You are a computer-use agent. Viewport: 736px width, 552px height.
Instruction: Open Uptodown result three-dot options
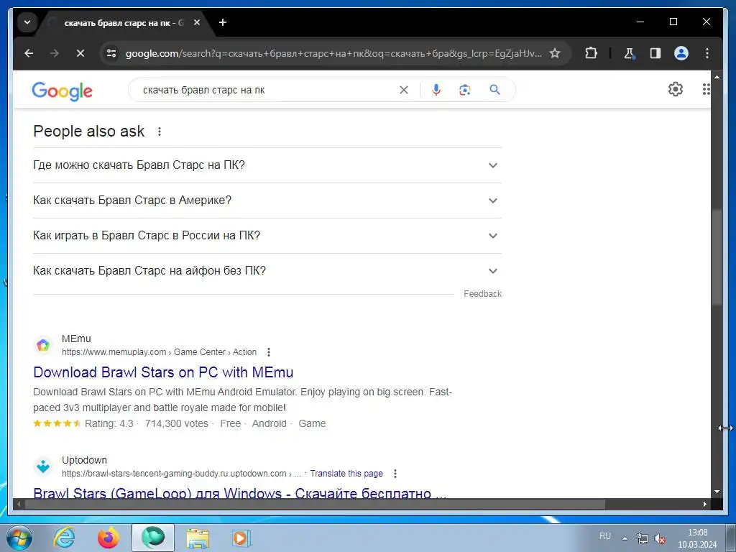click(395, 474)
